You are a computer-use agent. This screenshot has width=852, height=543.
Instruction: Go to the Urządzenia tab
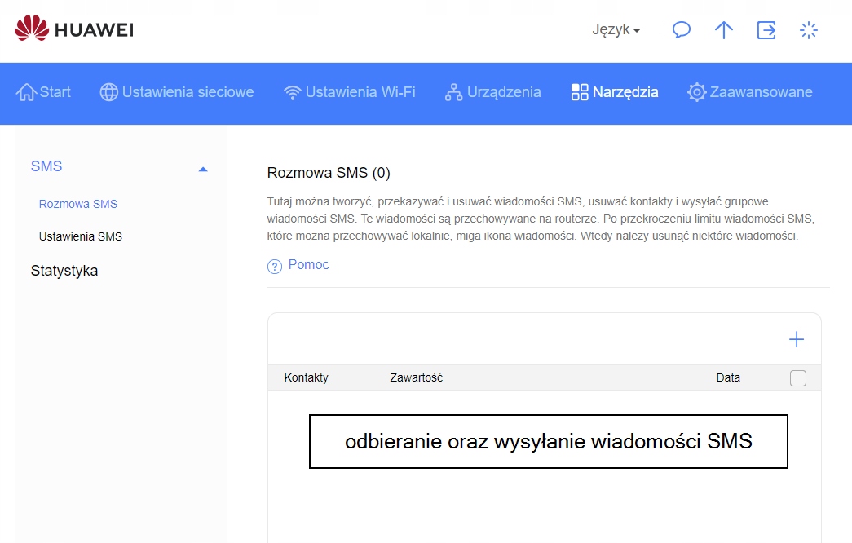point(493,92)
